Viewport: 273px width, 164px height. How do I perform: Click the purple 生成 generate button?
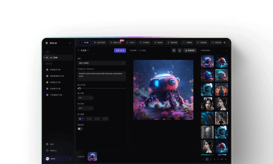click(120, 50)
